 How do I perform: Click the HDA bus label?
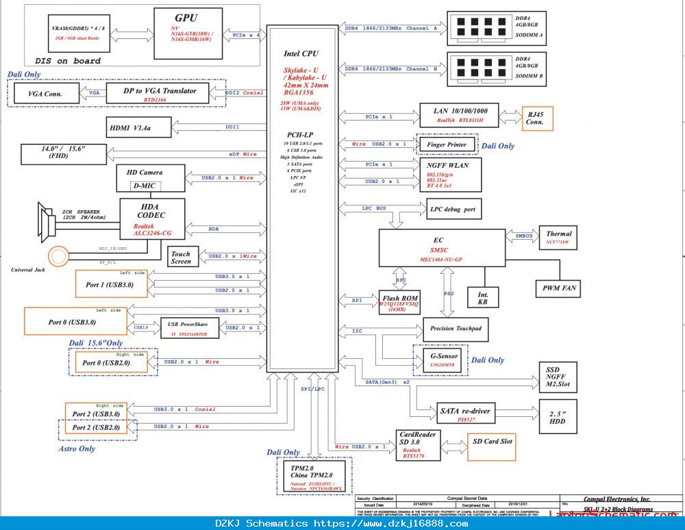tap(214, 229)
